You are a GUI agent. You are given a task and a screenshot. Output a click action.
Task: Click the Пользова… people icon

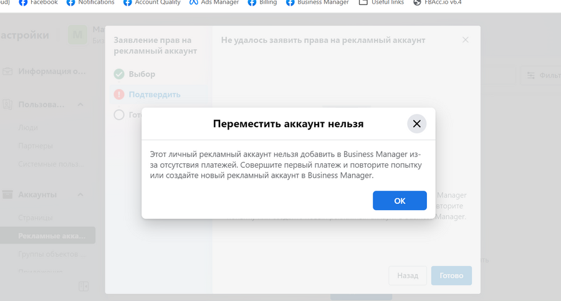7,105
